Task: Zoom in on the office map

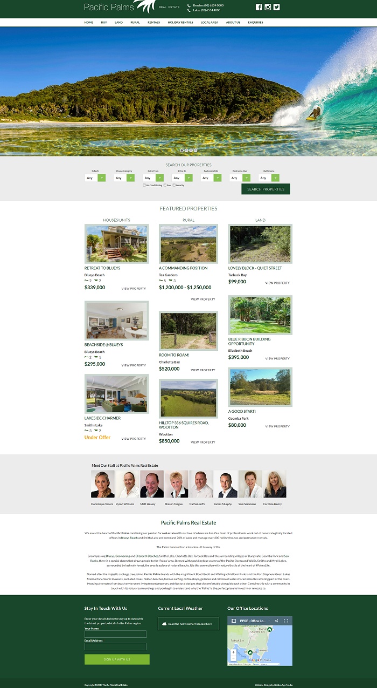Action: click(233, 652)
